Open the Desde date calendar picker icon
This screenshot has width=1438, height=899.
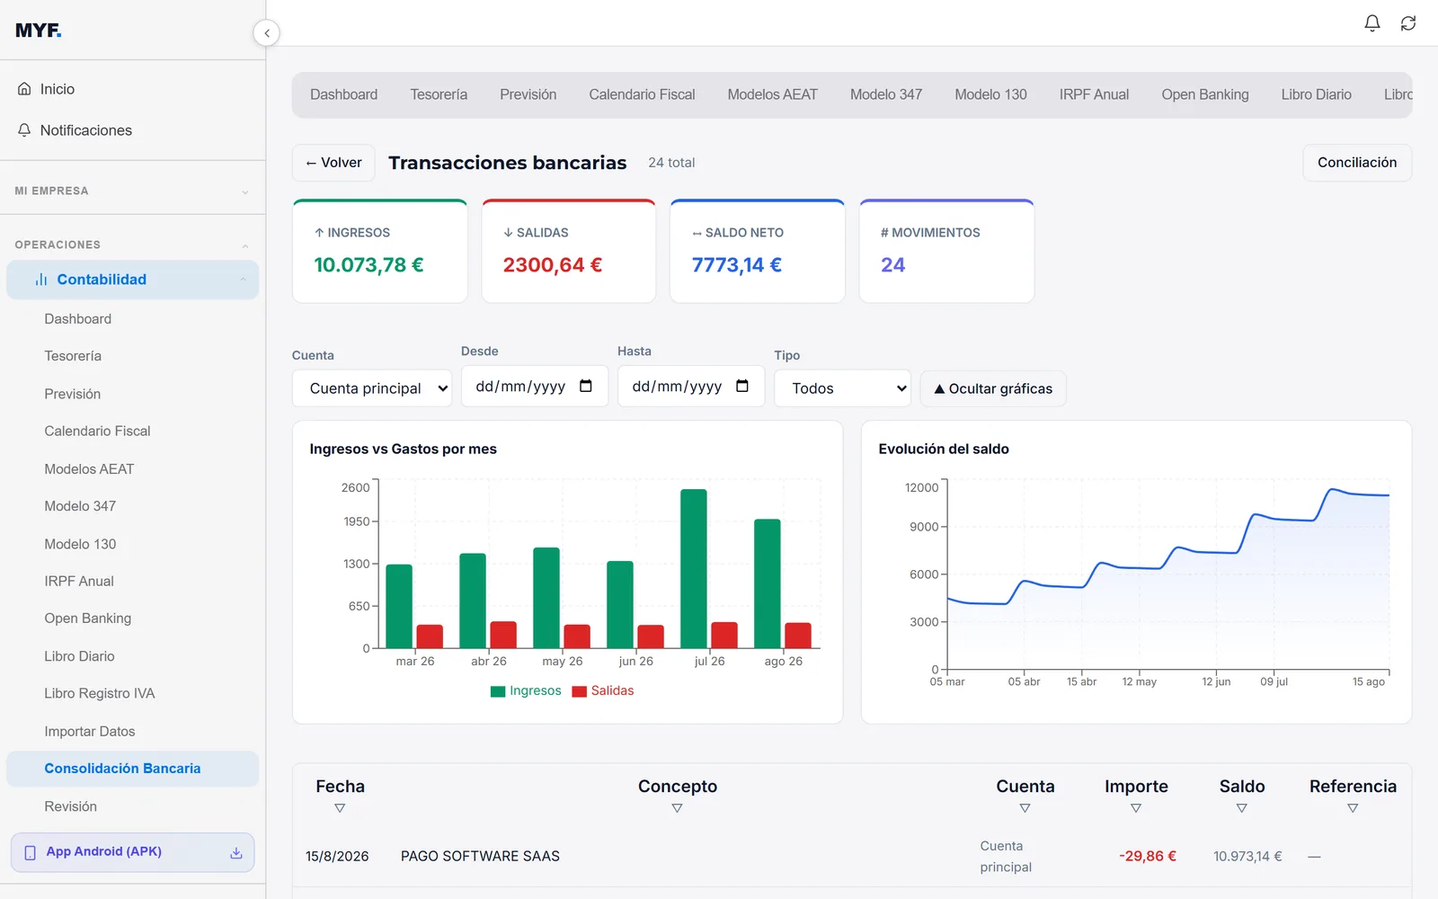tap(586, 387)
